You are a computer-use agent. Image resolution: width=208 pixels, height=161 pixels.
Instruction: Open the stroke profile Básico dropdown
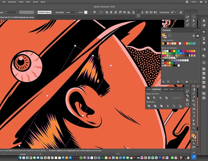coord(53,12)
